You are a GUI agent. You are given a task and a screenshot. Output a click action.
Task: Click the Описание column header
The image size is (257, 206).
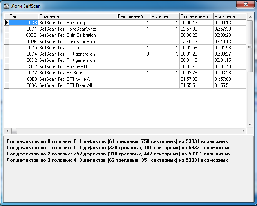78,16
